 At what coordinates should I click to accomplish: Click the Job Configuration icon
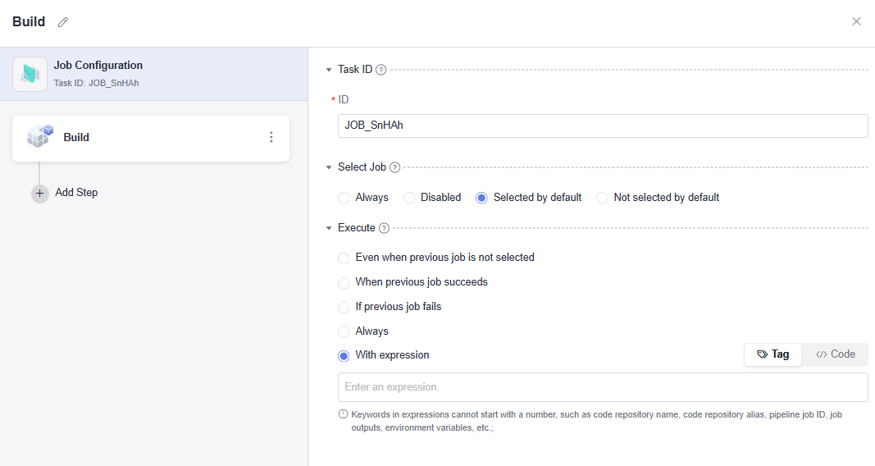[30, 74]
